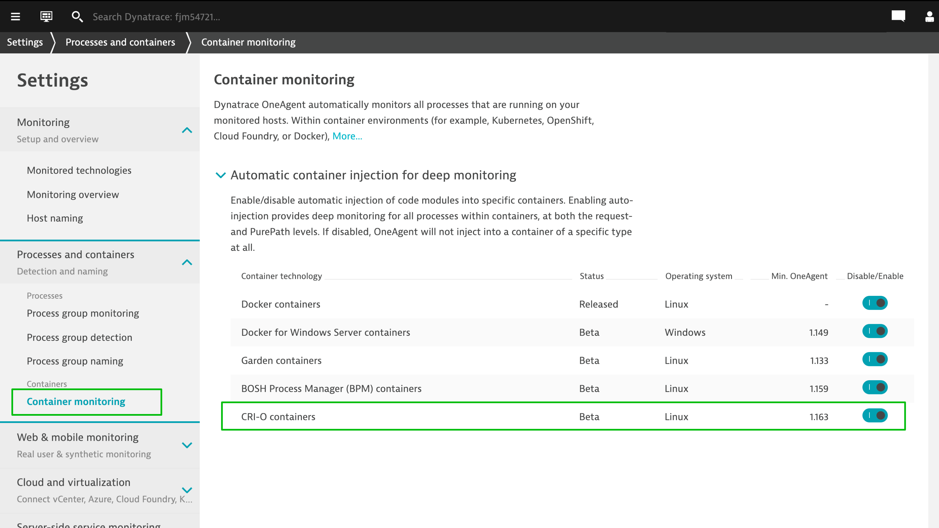Collapse Processes and containers chevron
The width and height of the screenshot is (939, 528).
pos(187,262)
